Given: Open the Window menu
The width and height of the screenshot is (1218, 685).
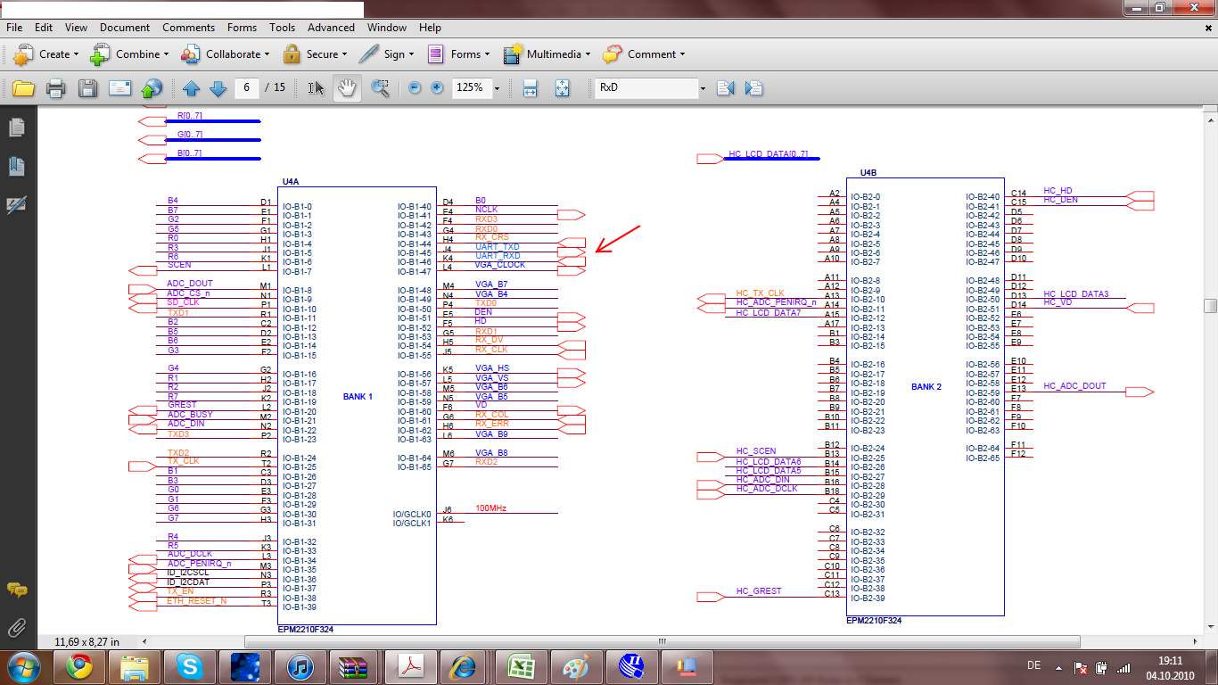Looking at the screenshot, I should tap(387, 28).
